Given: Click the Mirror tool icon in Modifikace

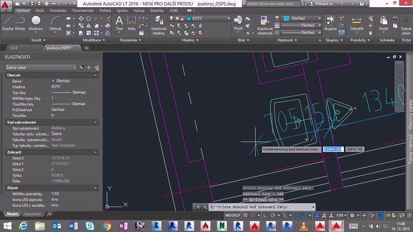Looking at the screenshot, I should (x=88, y=26).
